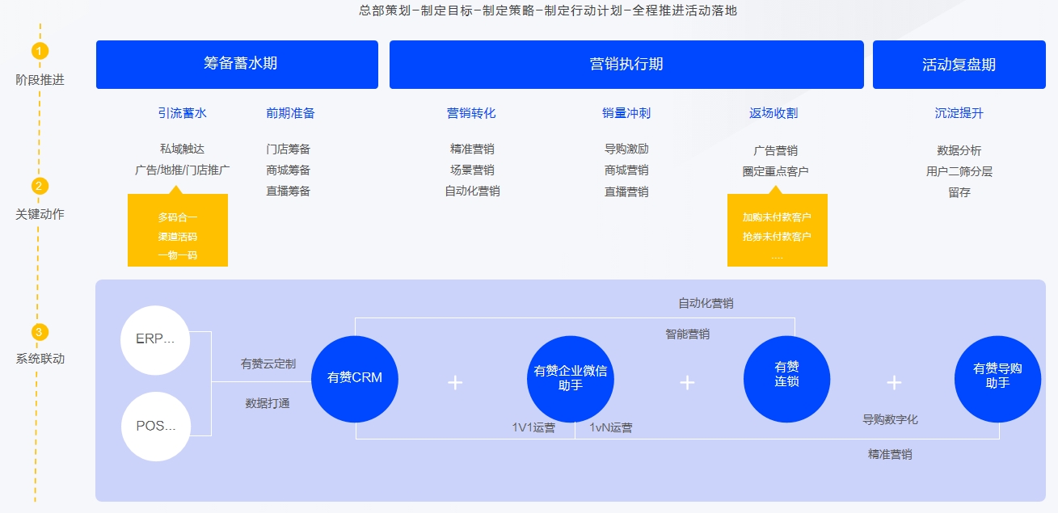The width and height of the screenshot is (1058, 513).
Task: Select the 活动复盘期 phase banner
Action: pos(959,65)
